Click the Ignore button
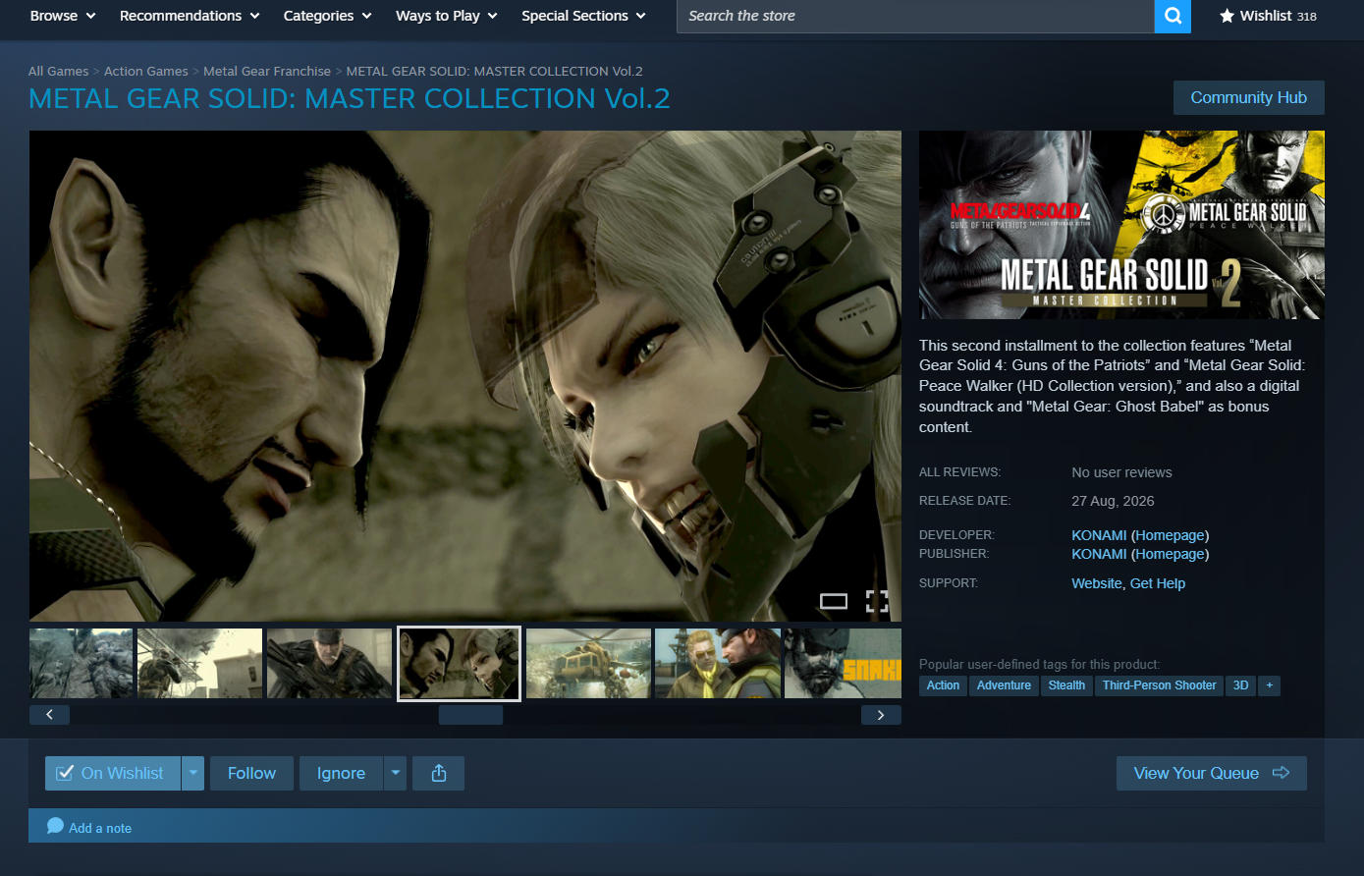Screen dimensions: 1364x876 (x=341, y=773)
